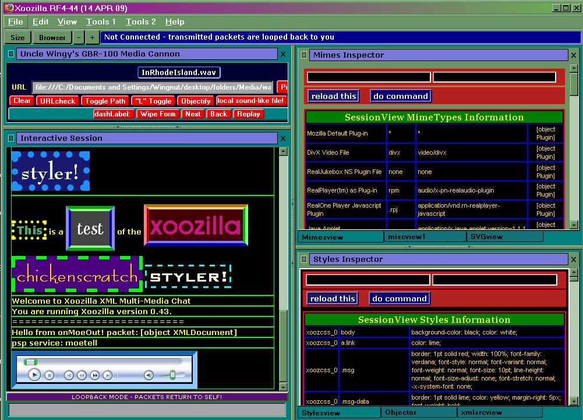The height and width of the screenshot is (420, 583).
Task: Click the Next button in Media Cannon
Action: point(193,114)
